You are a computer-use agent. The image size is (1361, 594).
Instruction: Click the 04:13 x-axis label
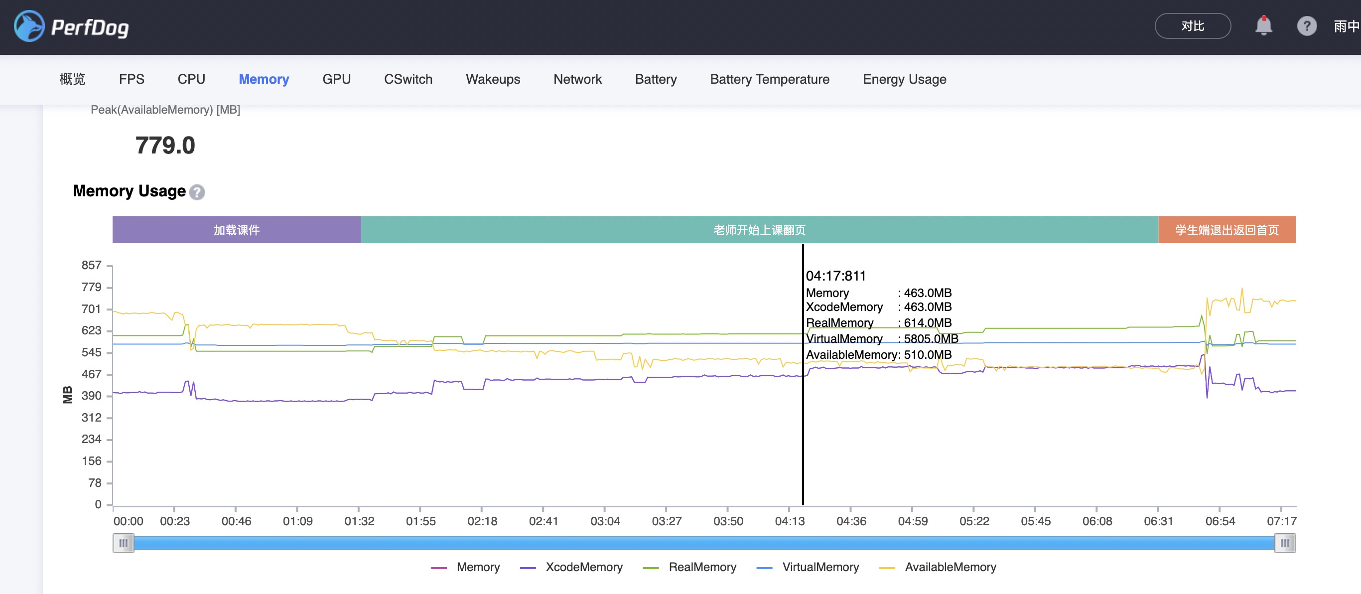click(789, 521)
